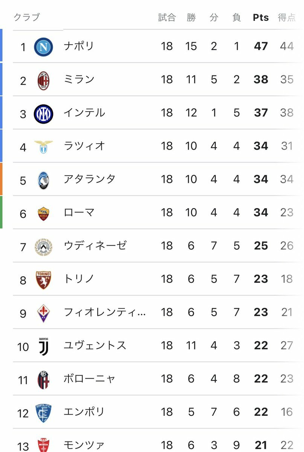Viewport: 304px width, 452px height.
Task: Click the green qualification bar beside ローマ
Action: (x=1, y=212)
